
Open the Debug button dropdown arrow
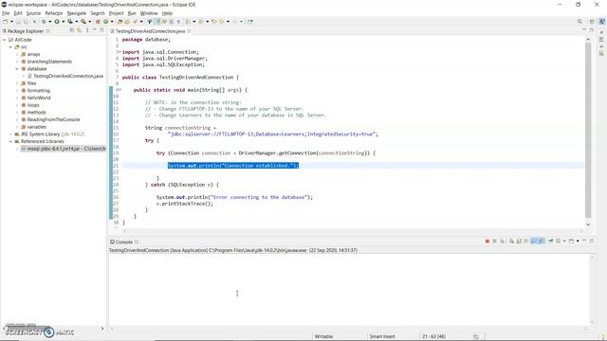(49, 22)
